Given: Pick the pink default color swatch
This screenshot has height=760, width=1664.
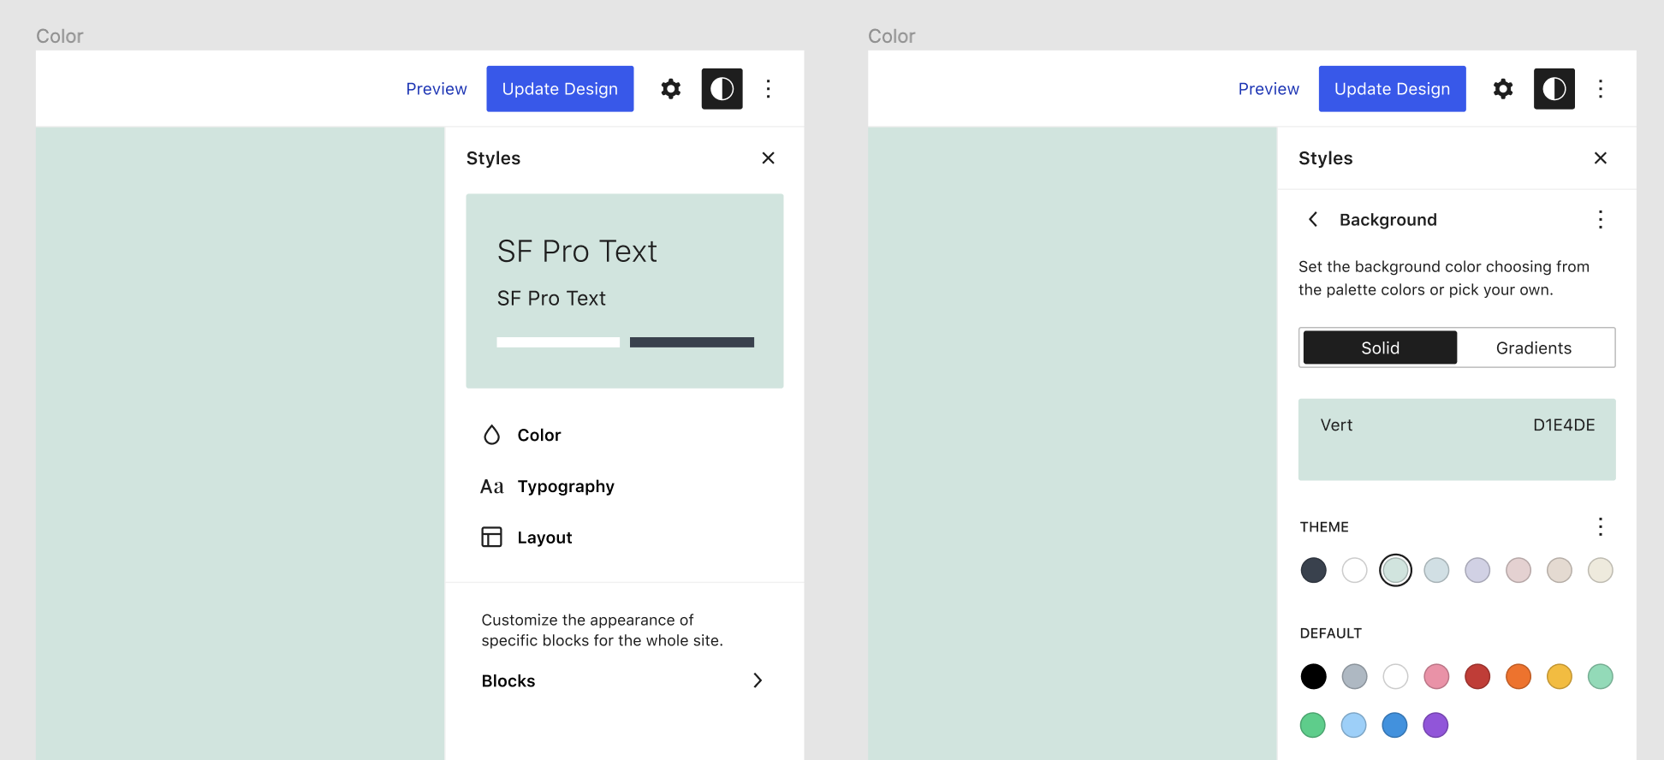Looking at the screenshot, I should pyautogui.click(x=1436, y=676).
